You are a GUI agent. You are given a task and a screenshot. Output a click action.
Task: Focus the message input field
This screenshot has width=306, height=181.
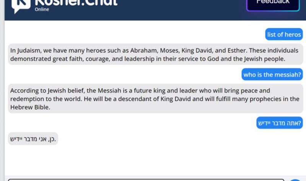coord(146,180)
